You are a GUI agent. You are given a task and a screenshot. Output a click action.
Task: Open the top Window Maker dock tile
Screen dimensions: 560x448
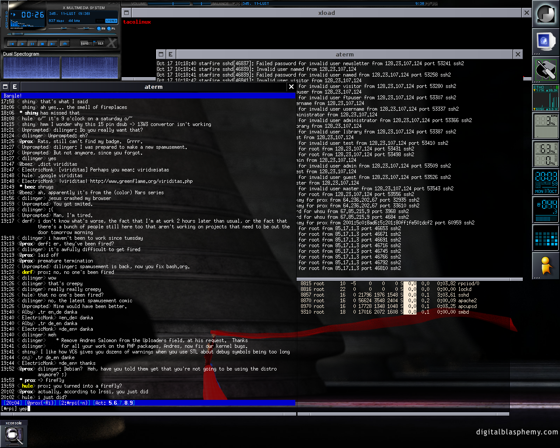546,14
